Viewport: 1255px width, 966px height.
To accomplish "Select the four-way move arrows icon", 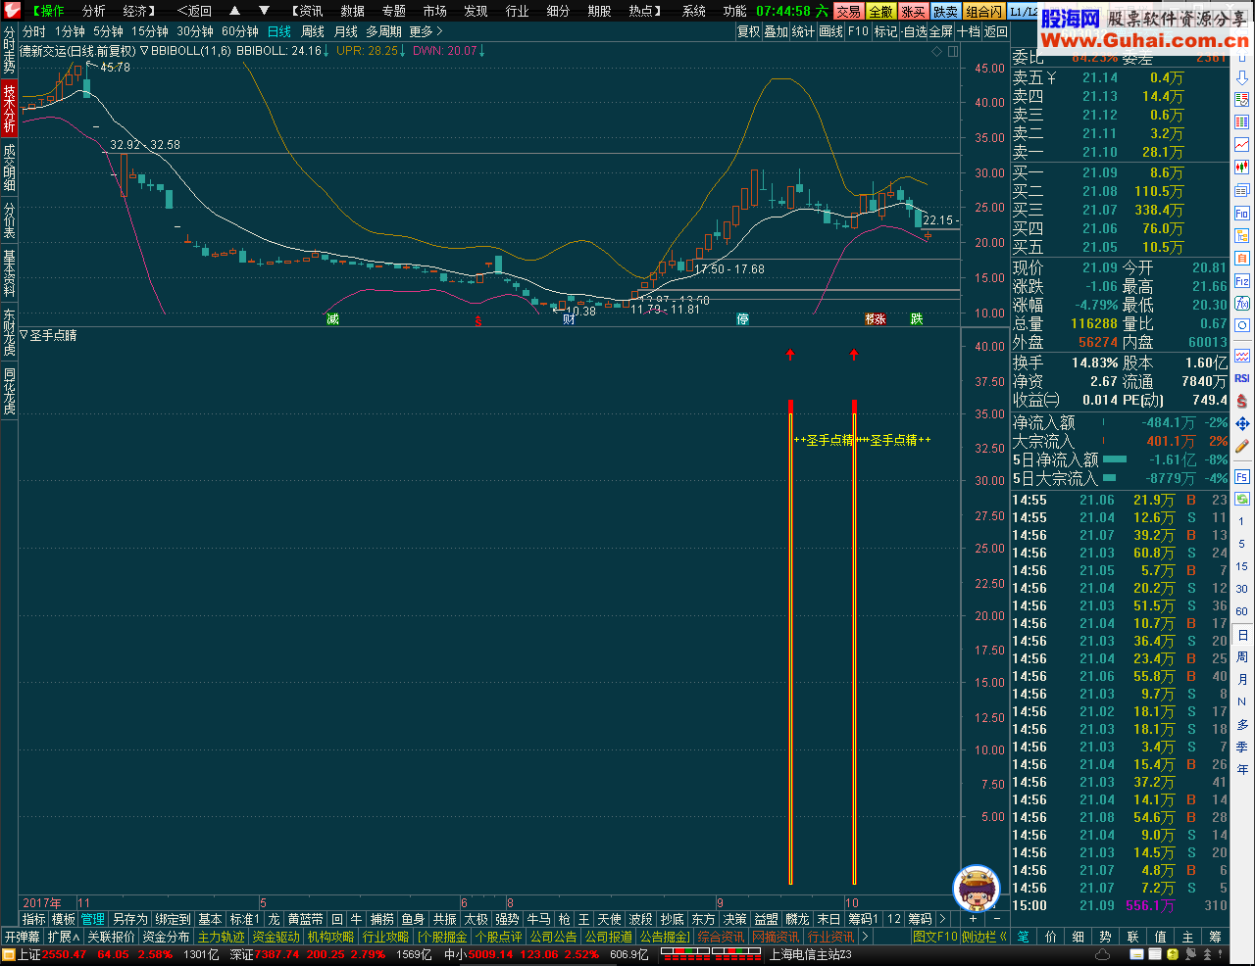I will (x=1242, y=424).
